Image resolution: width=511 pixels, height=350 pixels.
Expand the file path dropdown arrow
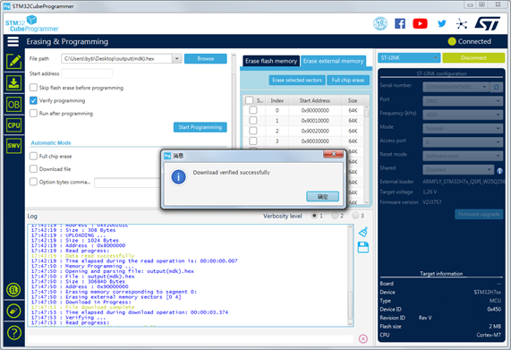click(x=176, y=59)
